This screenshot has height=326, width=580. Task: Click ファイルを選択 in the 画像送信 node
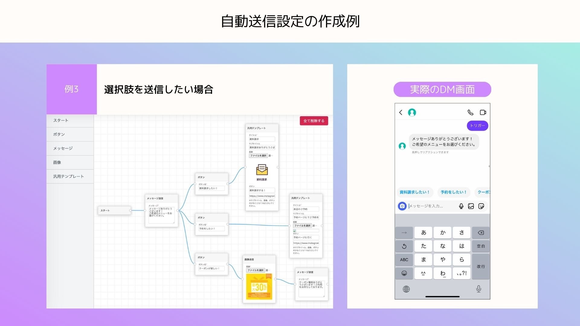[x=256, y=270]
